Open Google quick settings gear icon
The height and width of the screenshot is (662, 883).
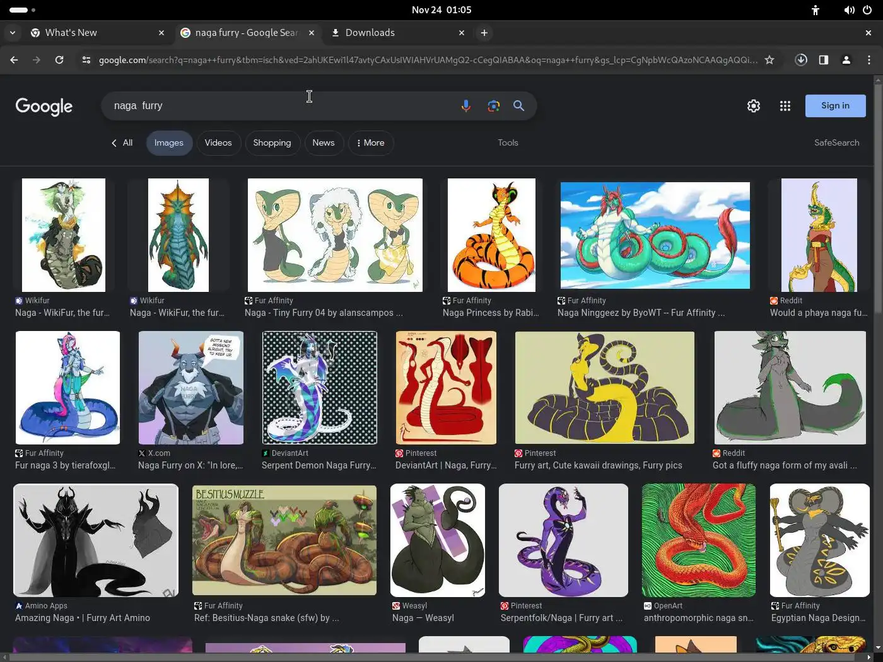(754, 106)
